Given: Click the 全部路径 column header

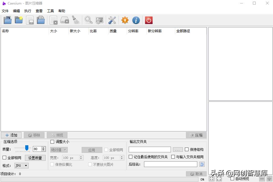Looking at the screenshot, I should click(x=191, y=31).
